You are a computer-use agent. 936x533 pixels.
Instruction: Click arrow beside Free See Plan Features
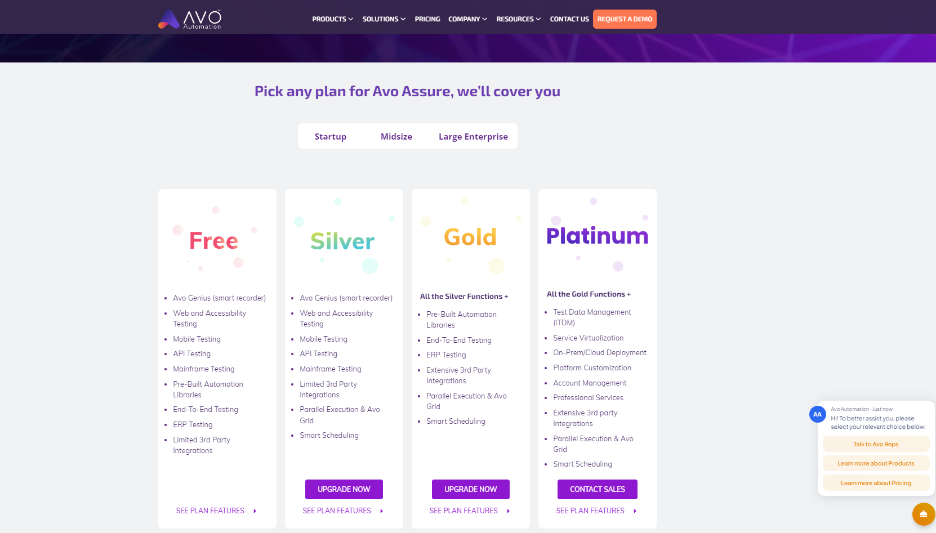pyautogui.click(x=255, y=511)
